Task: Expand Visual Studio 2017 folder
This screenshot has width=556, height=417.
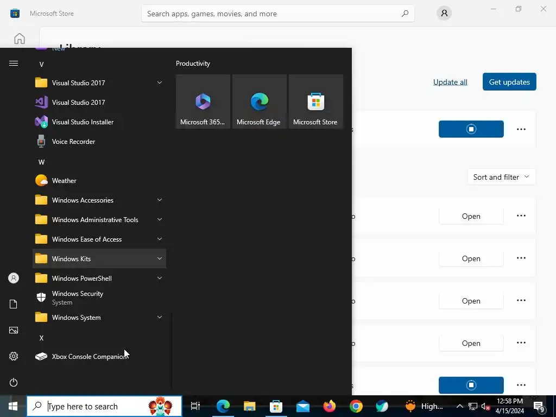Action: pos(99,83)
